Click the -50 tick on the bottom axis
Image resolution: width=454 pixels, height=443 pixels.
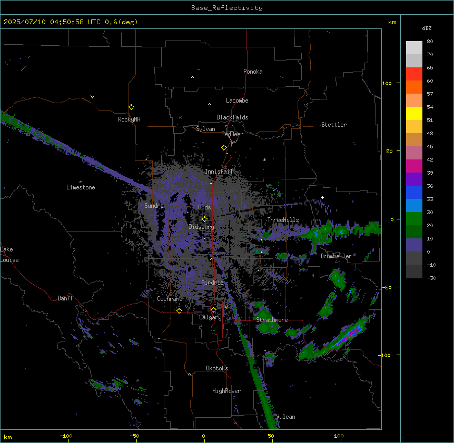(x=134, y=436)
